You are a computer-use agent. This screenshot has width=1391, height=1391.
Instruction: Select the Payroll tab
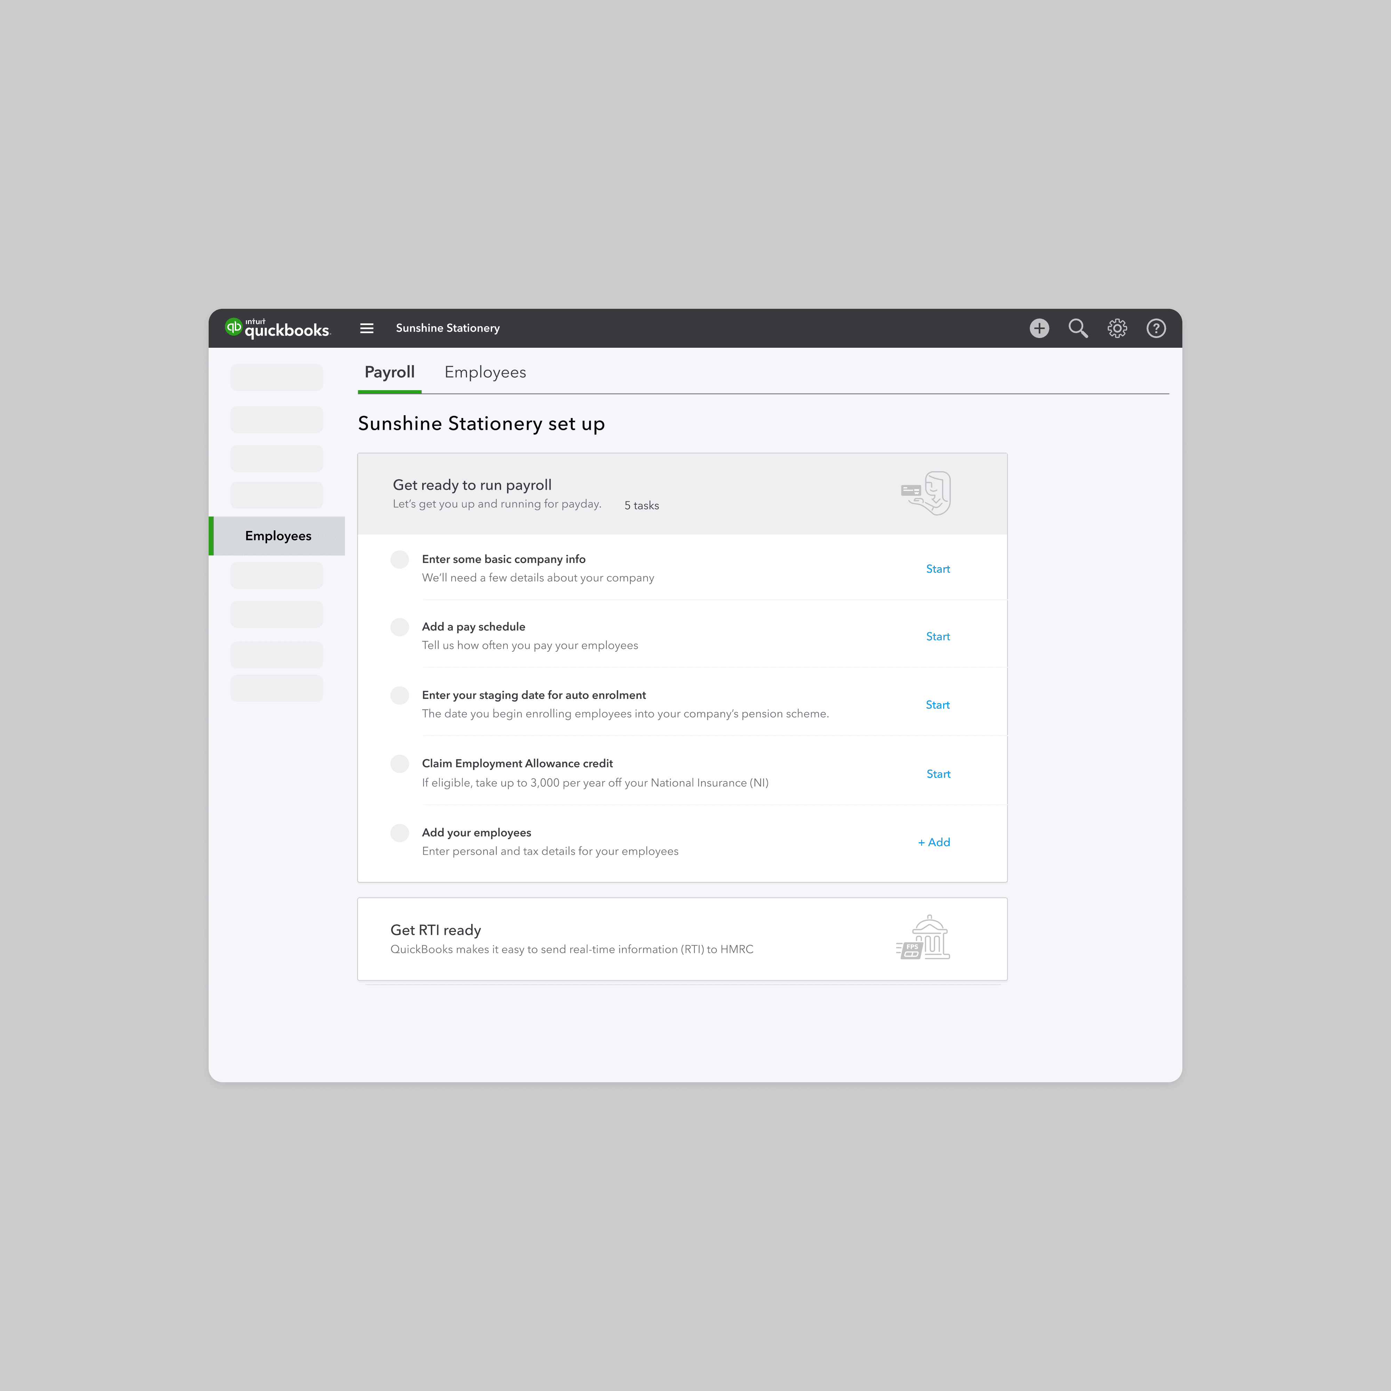pos(389,372)
